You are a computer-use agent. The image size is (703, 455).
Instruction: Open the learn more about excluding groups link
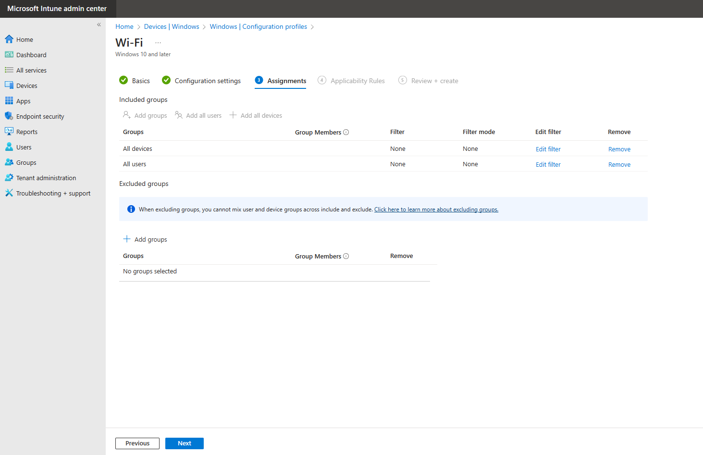pos(436,209)
